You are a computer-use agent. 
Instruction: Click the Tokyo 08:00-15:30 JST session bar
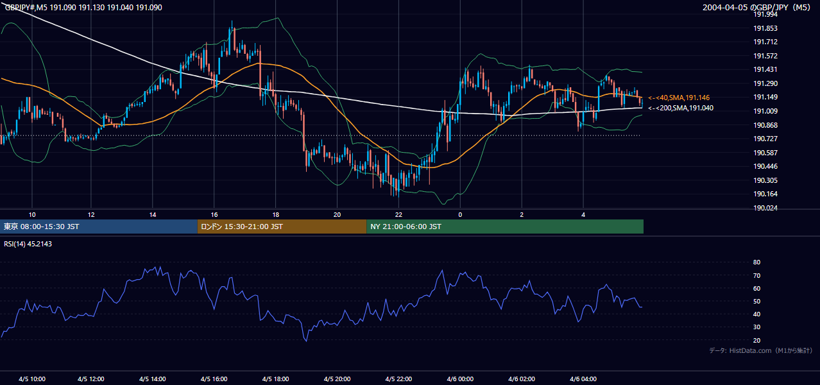pos(99,227)
